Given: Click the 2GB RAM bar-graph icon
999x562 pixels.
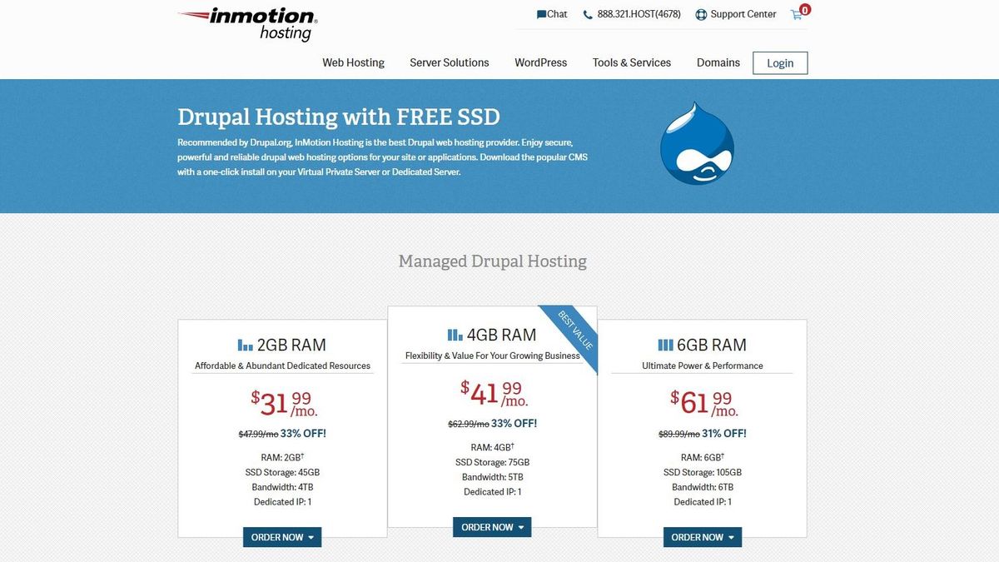Looking at the screenshot, I should click(246, 344).
